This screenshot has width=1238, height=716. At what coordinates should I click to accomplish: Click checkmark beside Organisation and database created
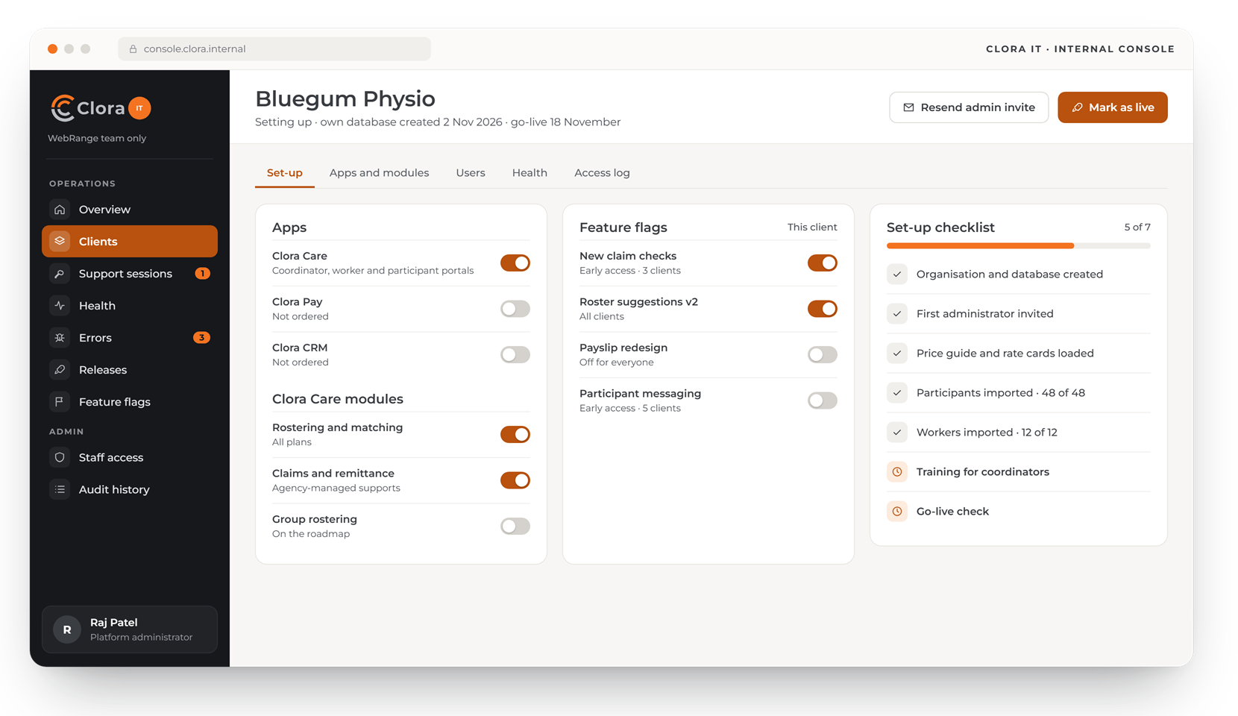click(897, 274)
